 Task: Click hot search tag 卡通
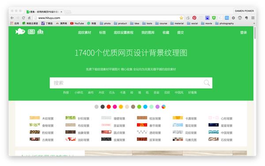click(x=122, y=93)
